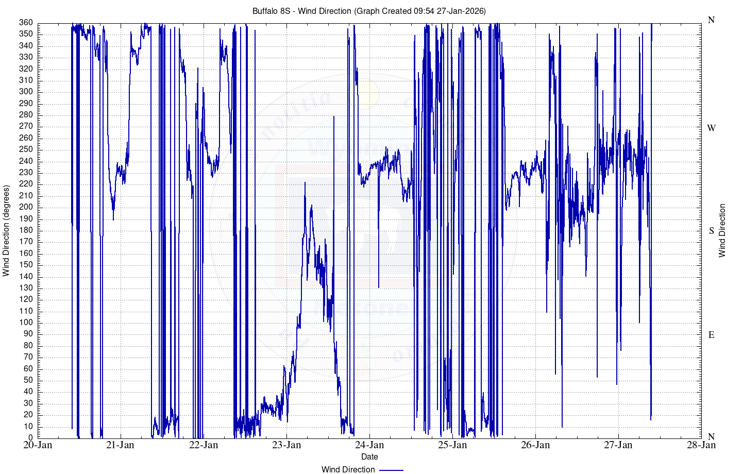Select the 22-Jan date label
Screen dimensions: 742x474
click(x=204, y=445)
